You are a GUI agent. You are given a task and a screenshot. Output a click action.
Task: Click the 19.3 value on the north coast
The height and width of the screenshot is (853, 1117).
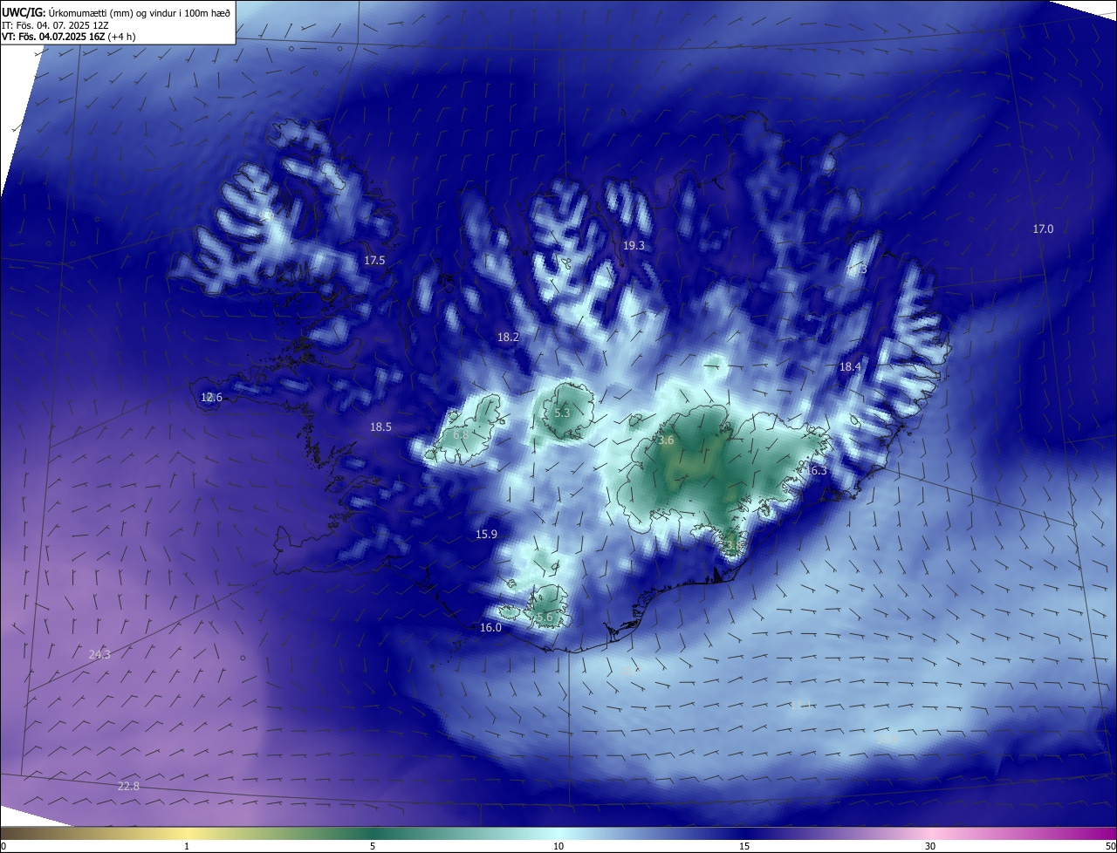tap(634, 246)
